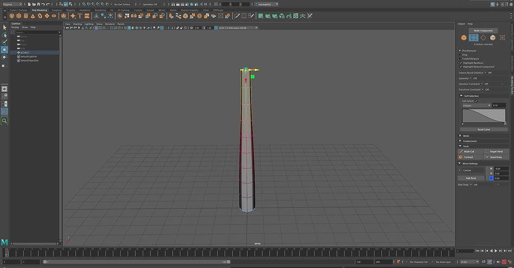Click the Connect tool button
The height and width of the screenshot is (268, 514).
(471, 157)
